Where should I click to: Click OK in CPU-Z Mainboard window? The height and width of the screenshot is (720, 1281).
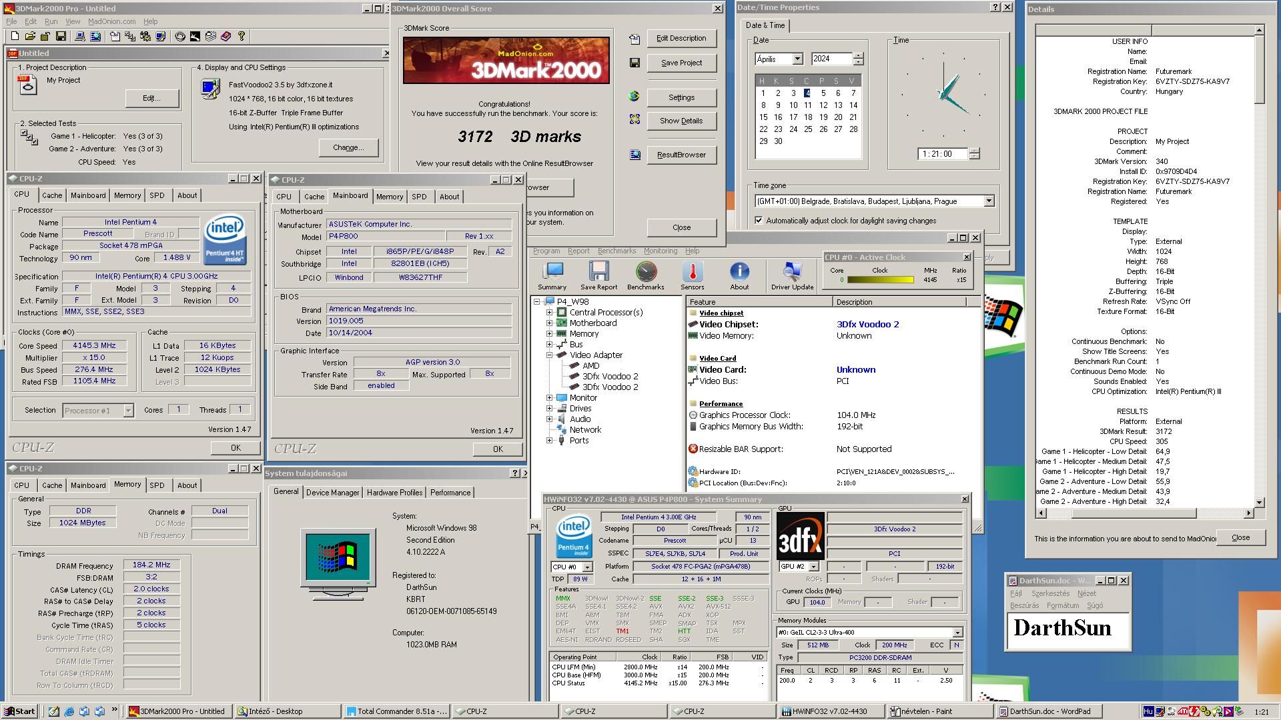pyautogui.click(x=498, y=449)
